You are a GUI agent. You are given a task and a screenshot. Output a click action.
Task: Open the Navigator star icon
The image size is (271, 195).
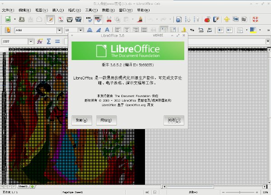227,19
